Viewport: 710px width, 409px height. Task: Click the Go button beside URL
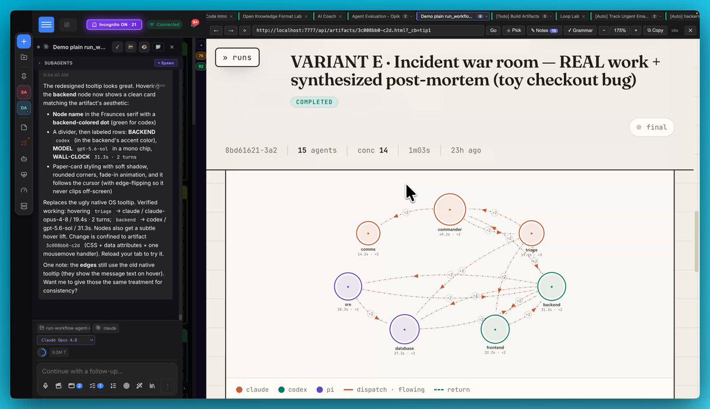pos(493,30)
